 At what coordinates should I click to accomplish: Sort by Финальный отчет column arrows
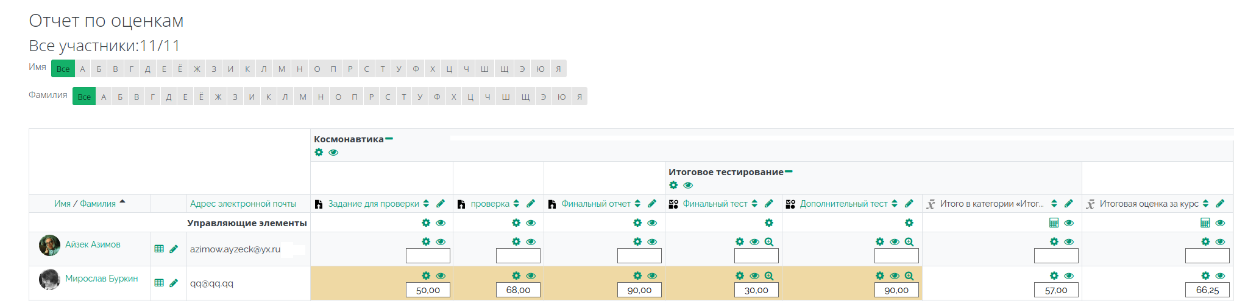pyautogui.click(x=637, y=204)
